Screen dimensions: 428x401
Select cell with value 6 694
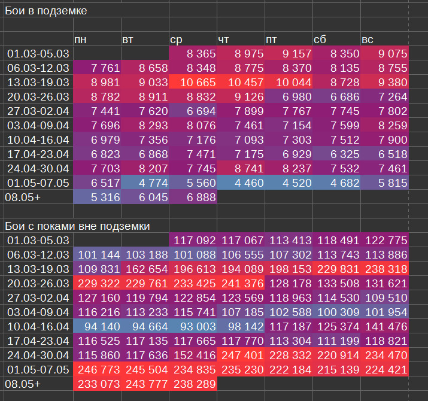(x=193, y=111)
